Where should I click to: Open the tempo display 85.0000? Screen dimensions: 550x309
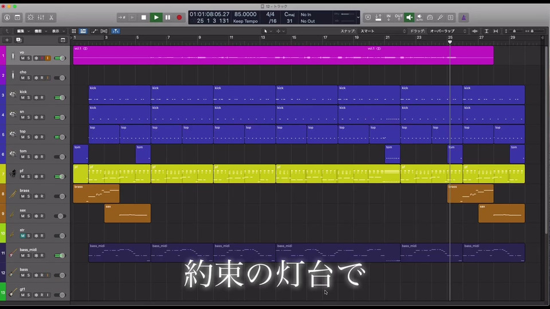tap(245, 14)
